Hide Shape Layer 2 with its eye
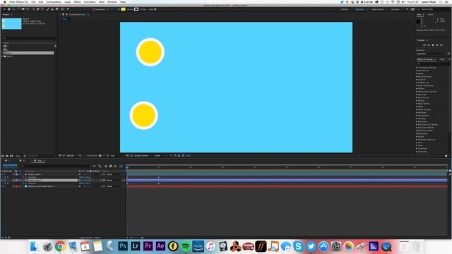Image resolution: width=452 pixels, height=254 pixels. coord(3,181)
